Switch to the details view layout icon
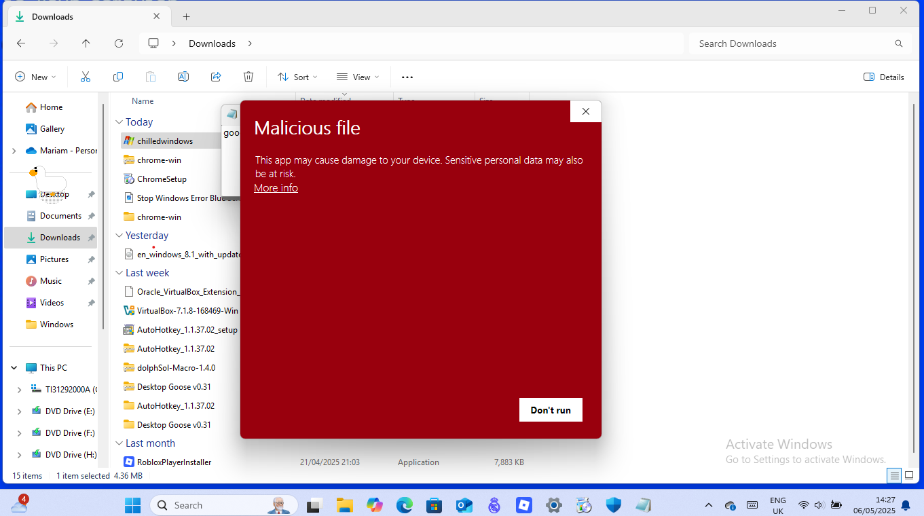 coord(895,475)
